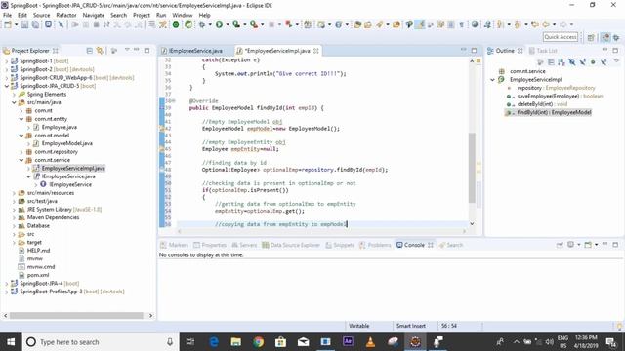This screenshot has width=625, height=351.
Task: Click the Coverage run icon
Action: (x=236, y=24)
